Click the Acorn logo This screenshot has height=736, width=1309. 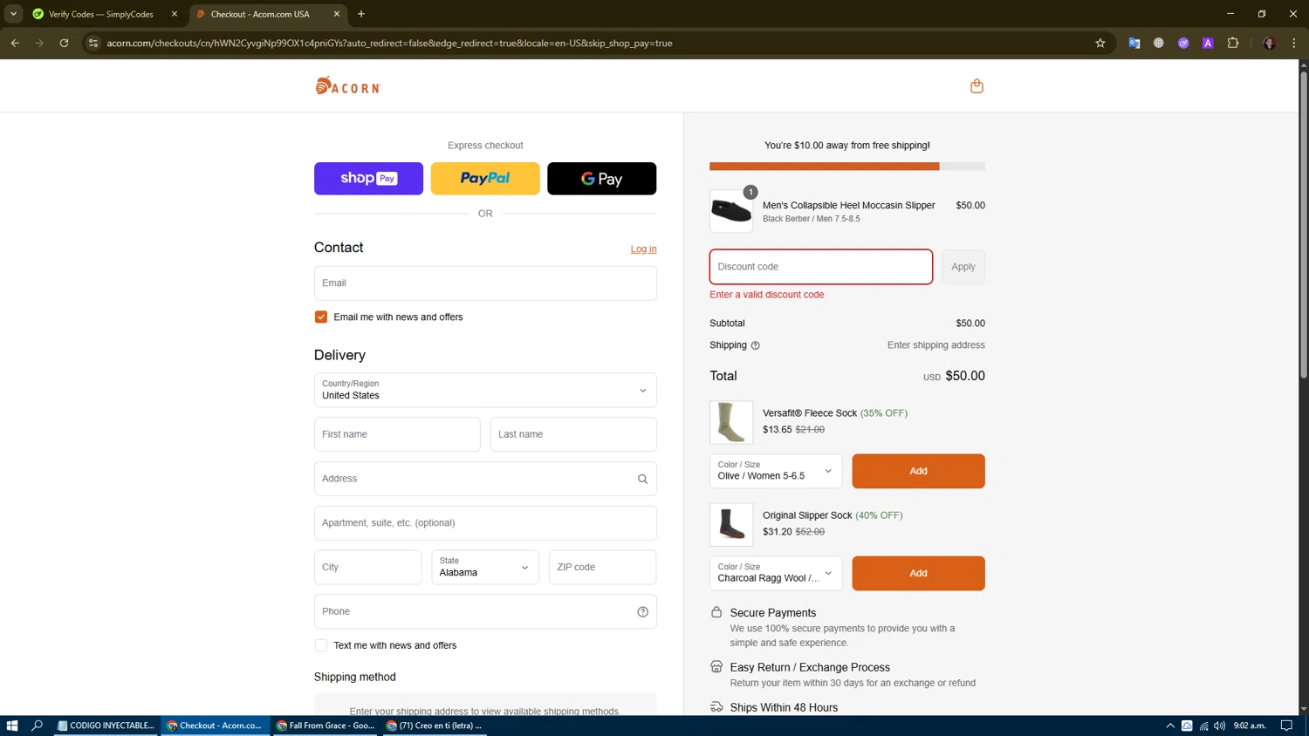347,85
